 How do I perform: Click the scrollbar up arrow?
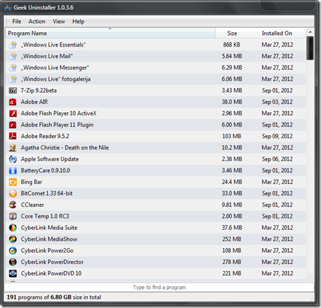310,32
